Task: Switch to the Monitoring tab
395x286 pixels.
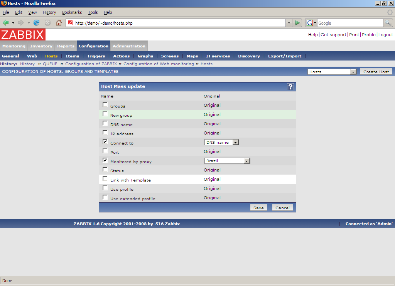Action: click(x=14, y=46)
